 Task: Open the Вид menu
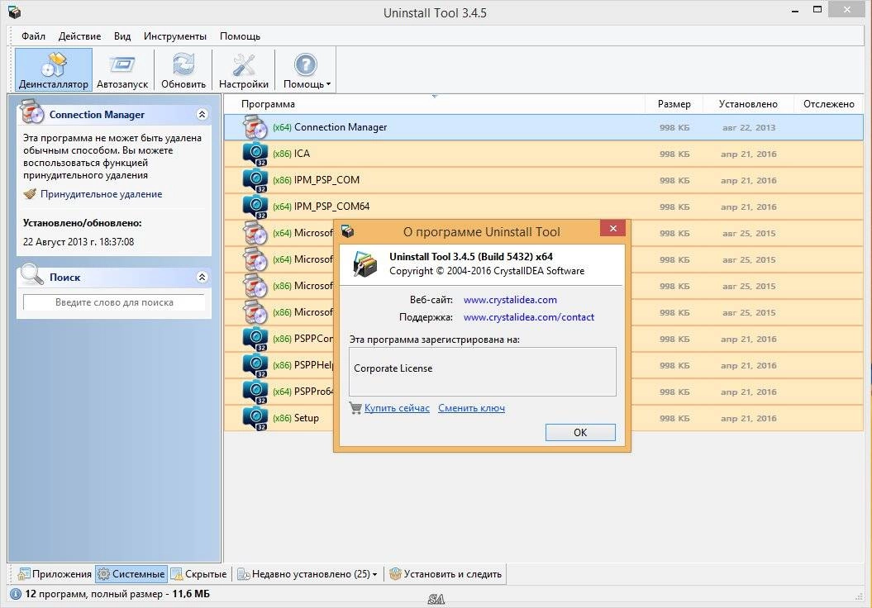[x=122, y=36]
